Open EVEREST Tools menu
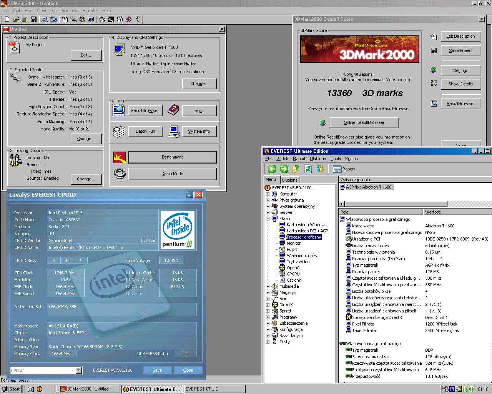This screenshot has height=394, width=492. click(336, 159)
